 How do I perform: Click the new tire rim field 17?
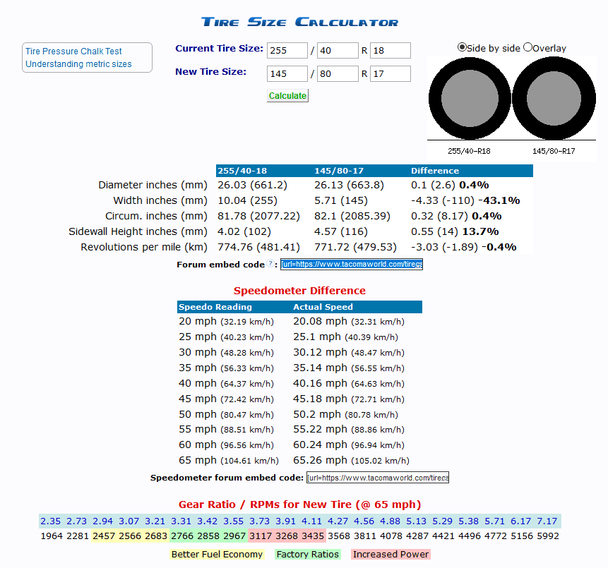(391, 73)
